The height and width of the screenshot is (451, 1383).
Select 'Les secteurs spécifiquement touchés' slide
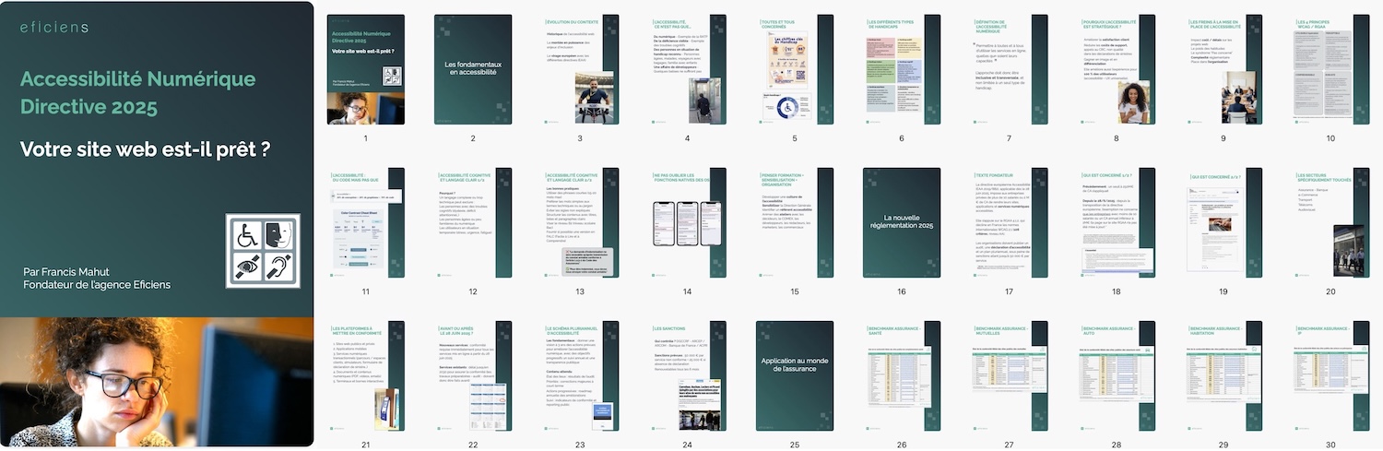(x=1330, y=223)
